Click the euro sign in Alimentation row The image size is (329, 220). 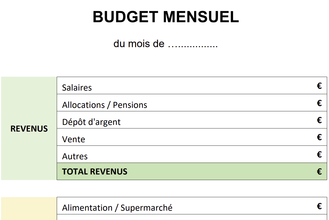point(319,206)
